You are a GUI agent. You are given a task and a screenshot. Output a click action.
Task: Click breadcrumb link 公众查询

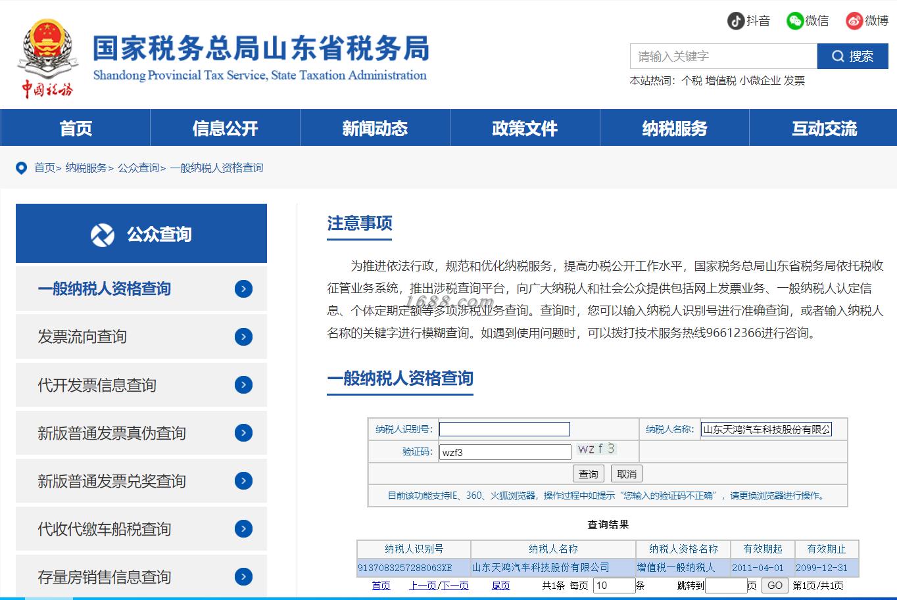tap(139, 168)
